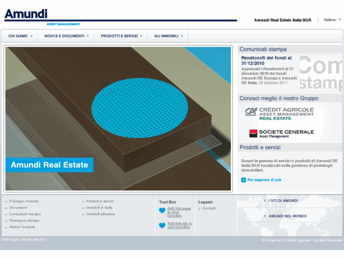Viewport: 344px width, 258px height.
Task: Click the Societe Generale Asset Management logo
Action: point(282,133)
